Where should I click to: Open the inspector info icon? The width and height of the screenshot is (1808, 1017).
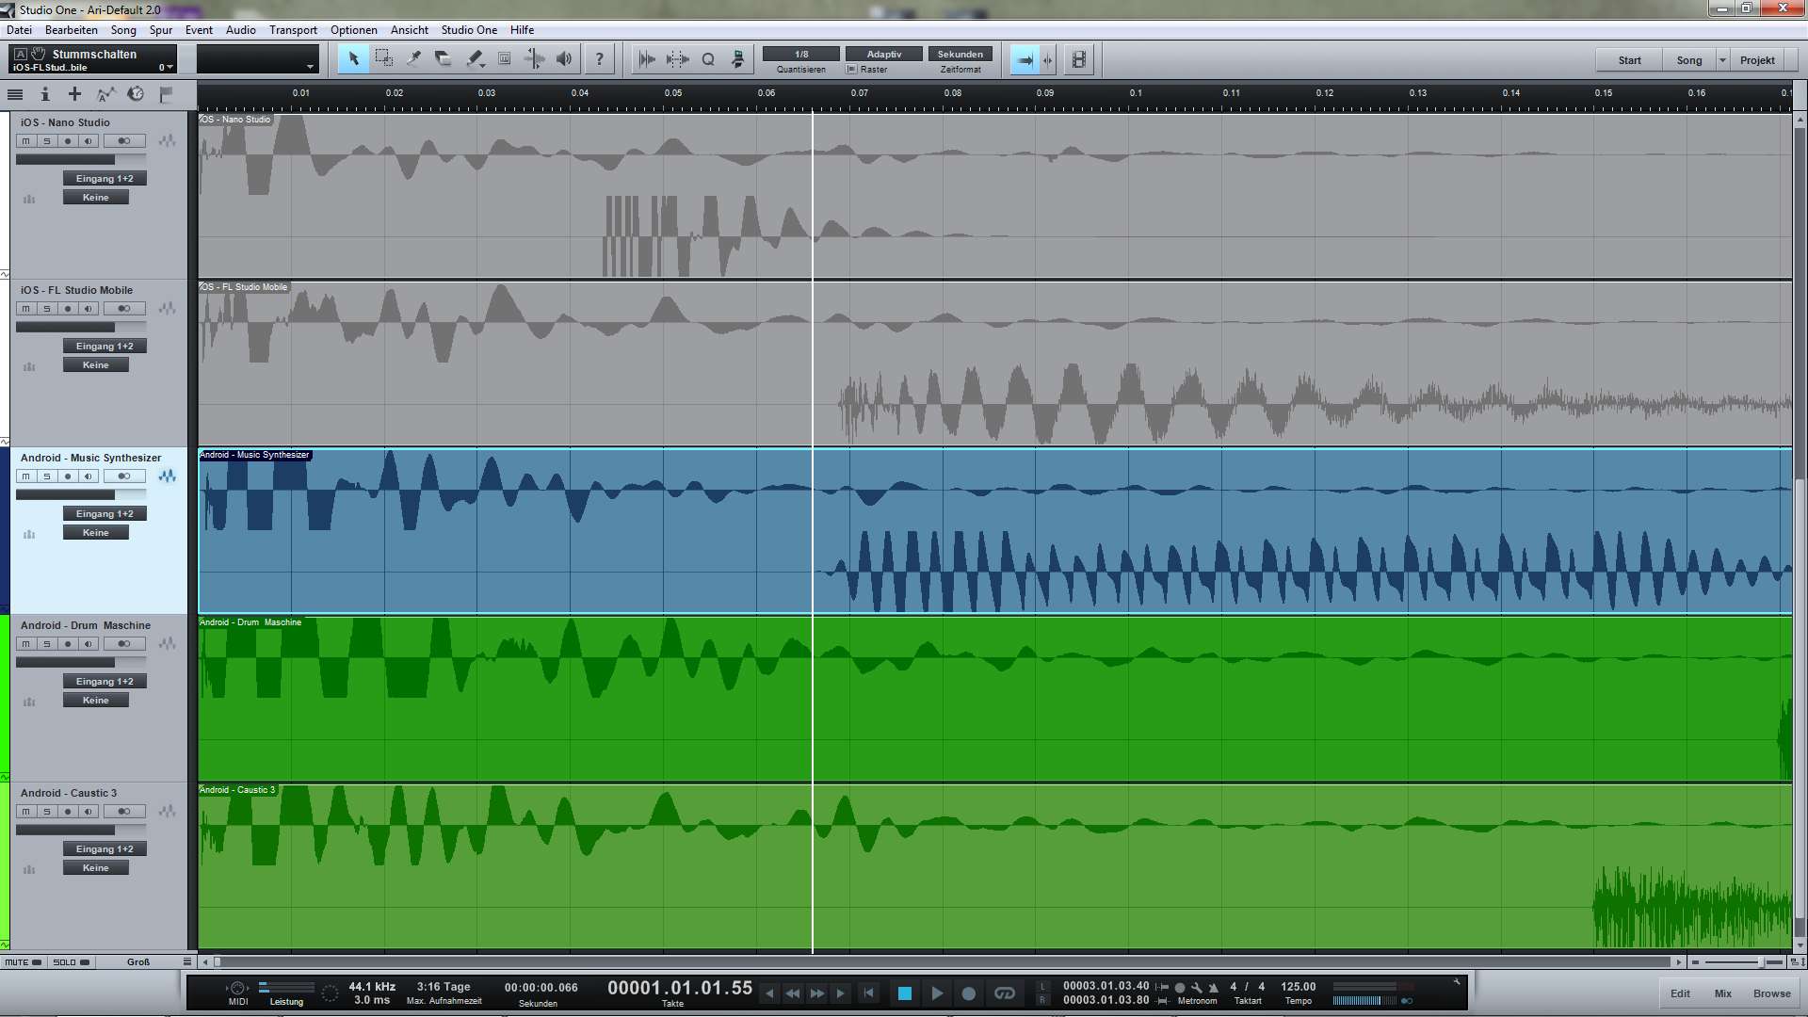pyautogui.click(x=44, y=94)
